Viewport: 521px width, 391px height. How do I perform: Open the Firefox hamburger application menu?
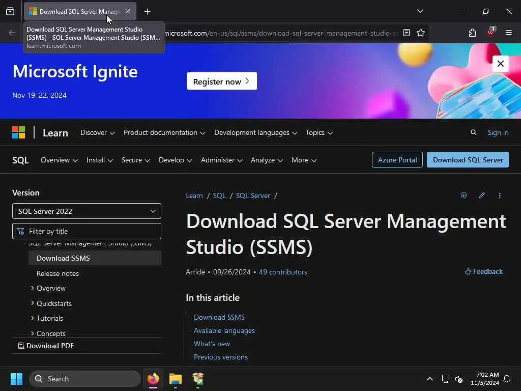508,33
